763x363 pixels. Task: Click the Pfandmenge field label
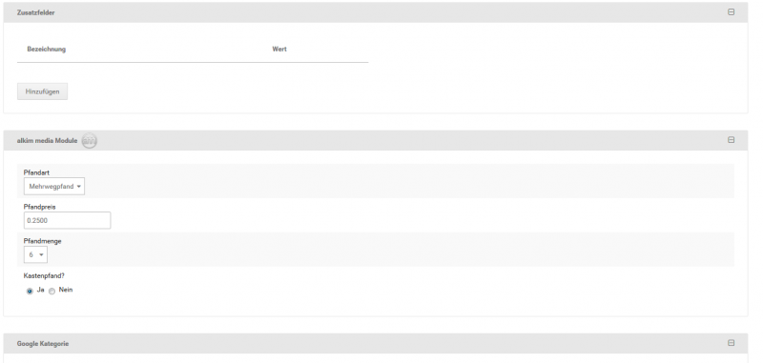pyautogui.click(x=42, y=241)
